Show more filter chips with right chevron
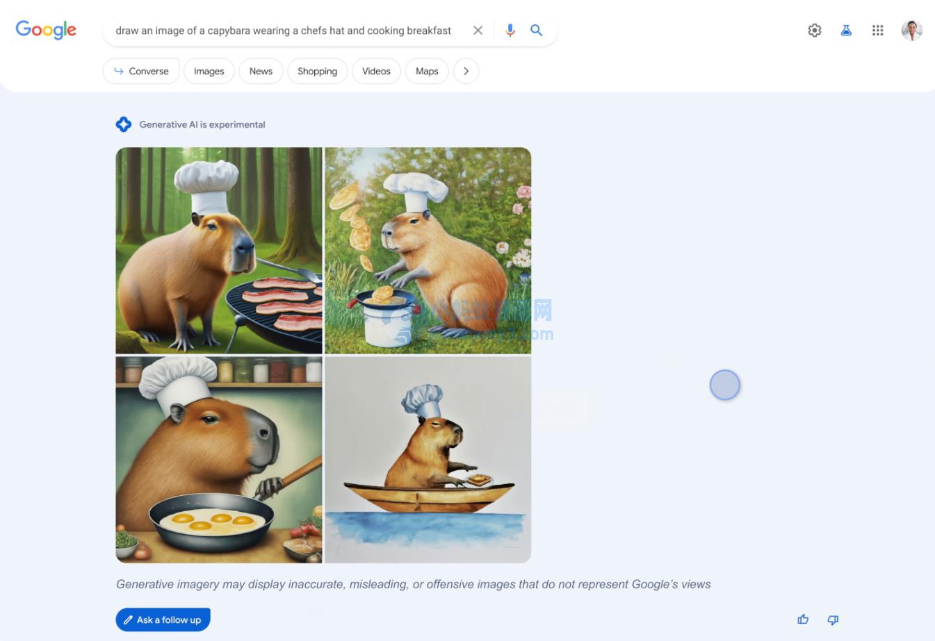Image resolution: width=935 pixels, height=641 pixels. tap(466, 71)
